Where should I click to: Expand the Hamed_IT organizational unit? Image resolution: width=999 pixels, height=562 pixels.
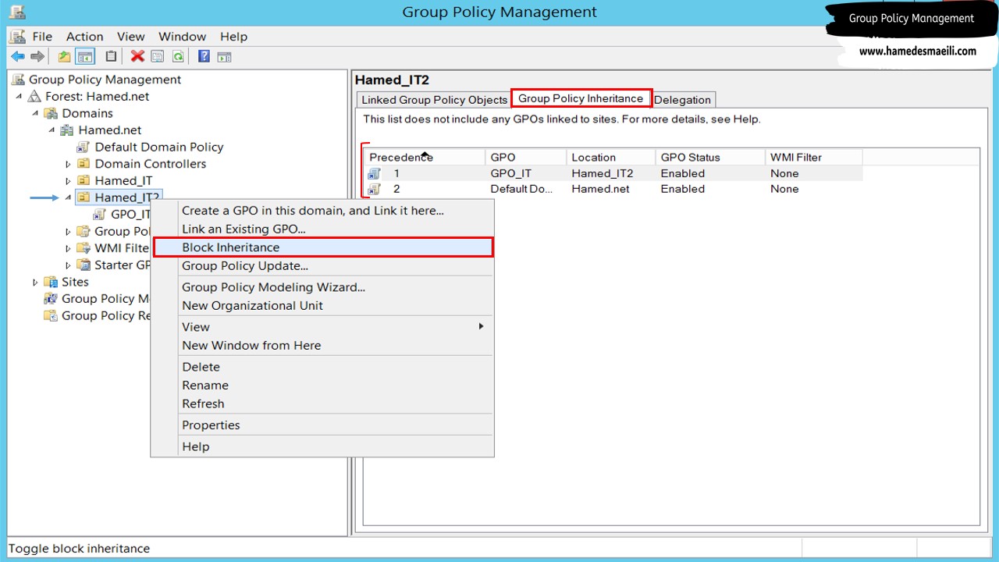tap(68, 181)
